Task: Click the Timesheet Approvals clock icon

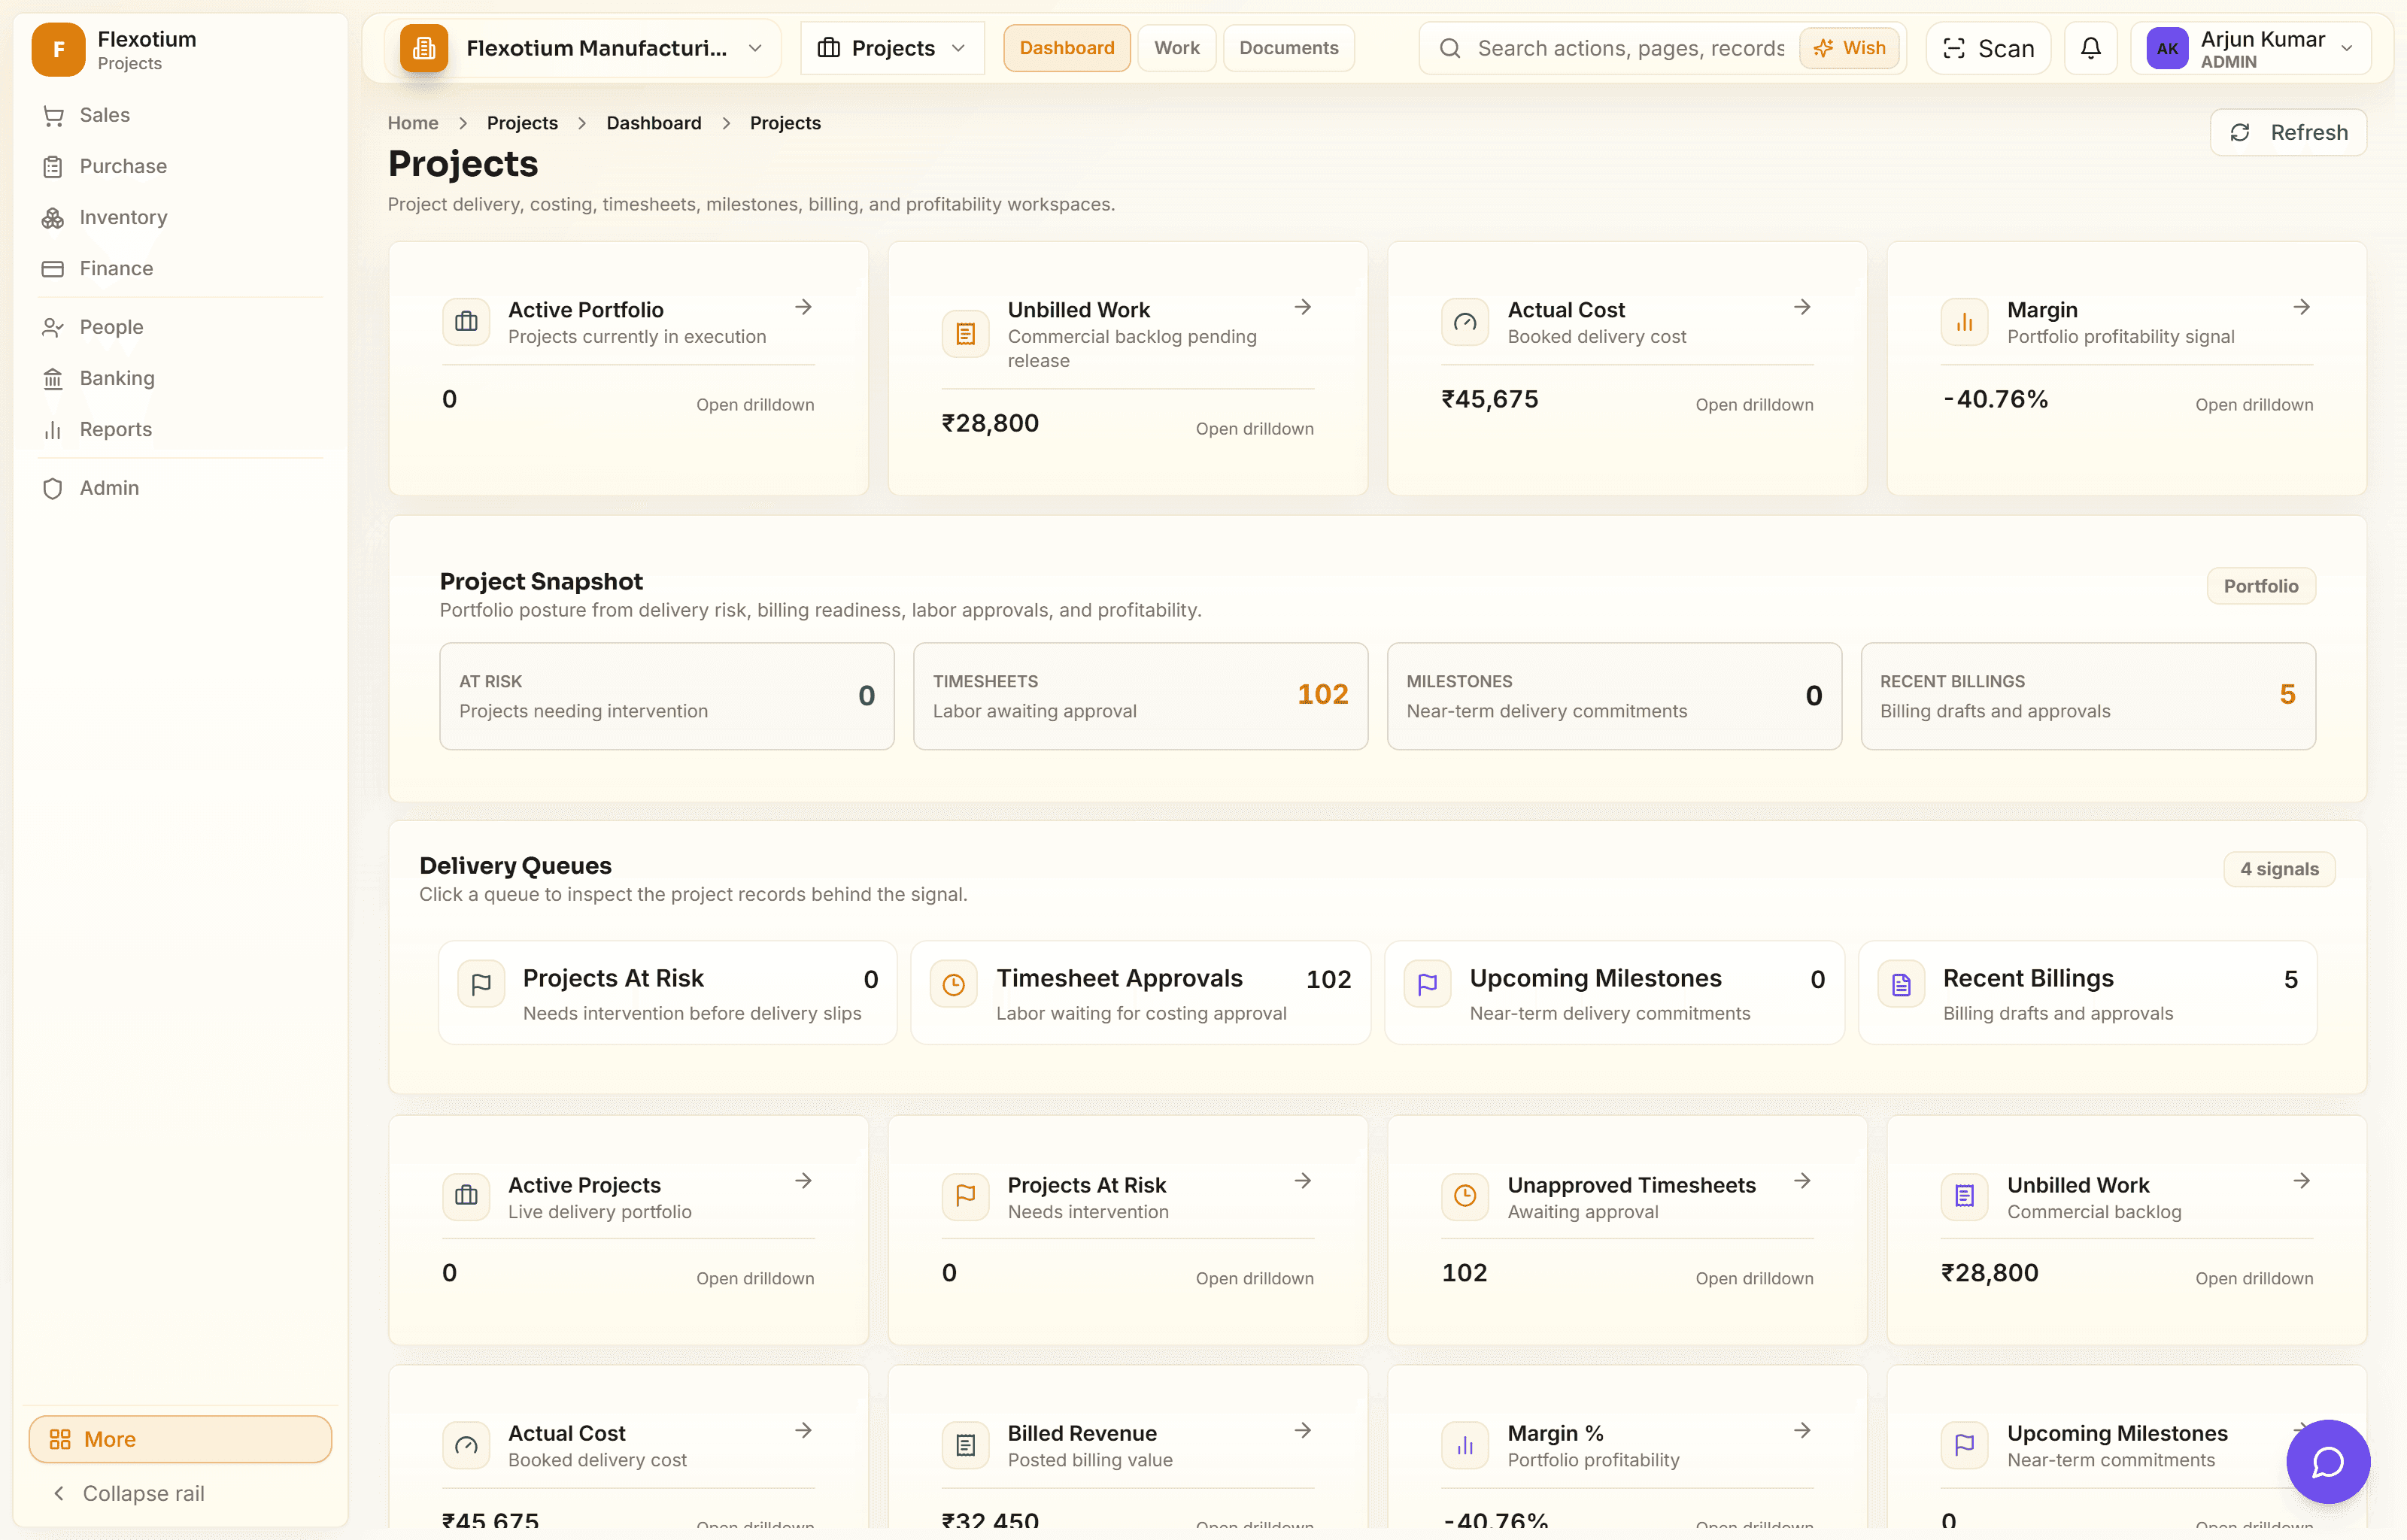Action: tap(954, 985)
